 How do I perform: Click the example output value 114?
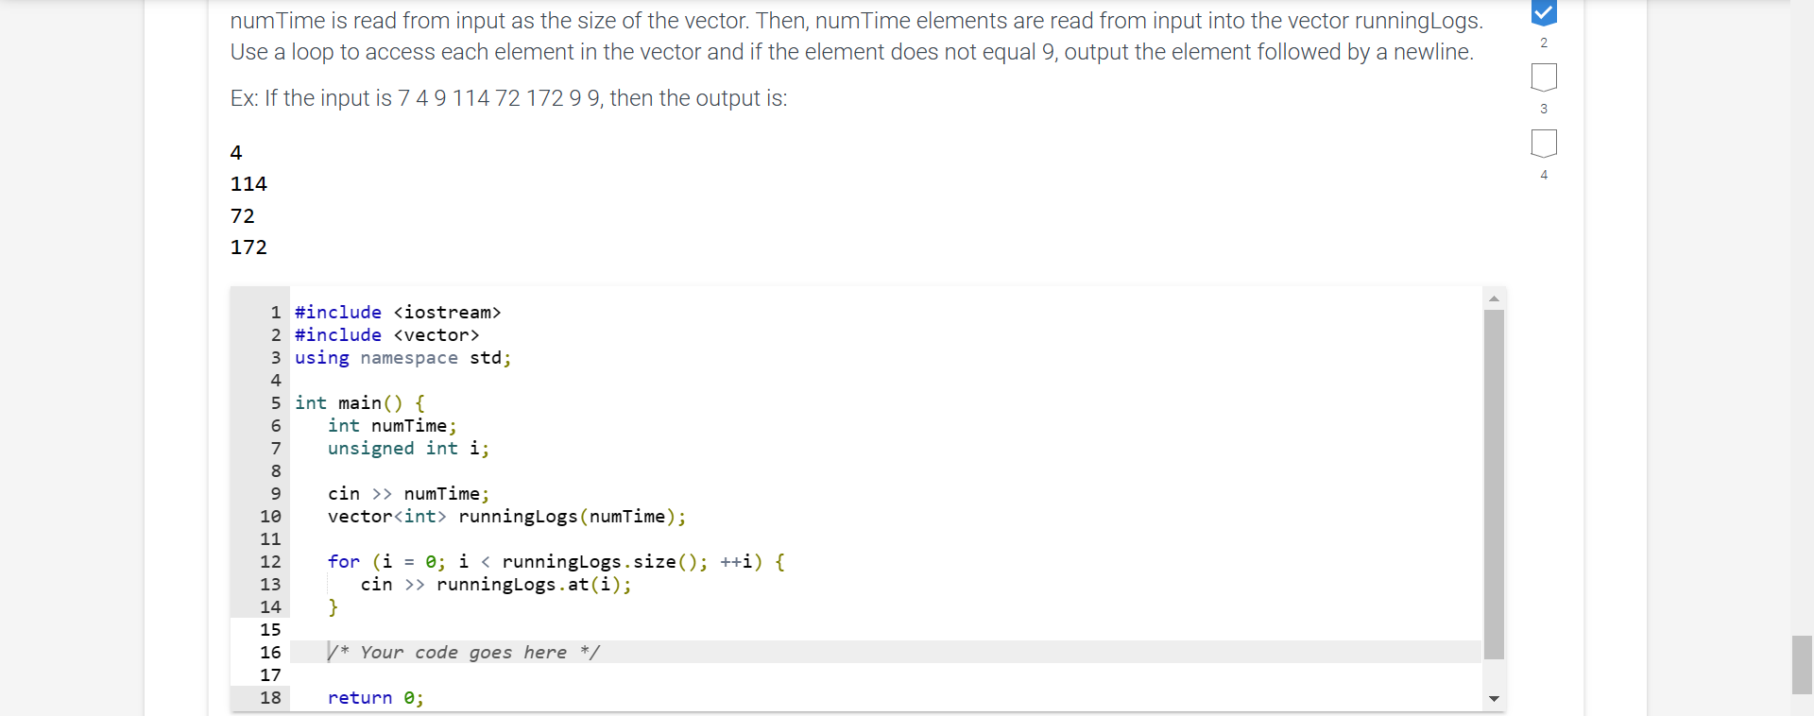coord(248,183)
